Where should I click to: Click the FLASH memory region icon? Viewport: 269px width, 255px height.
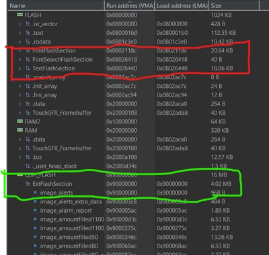pyautogui.click(x=20, y=15)
